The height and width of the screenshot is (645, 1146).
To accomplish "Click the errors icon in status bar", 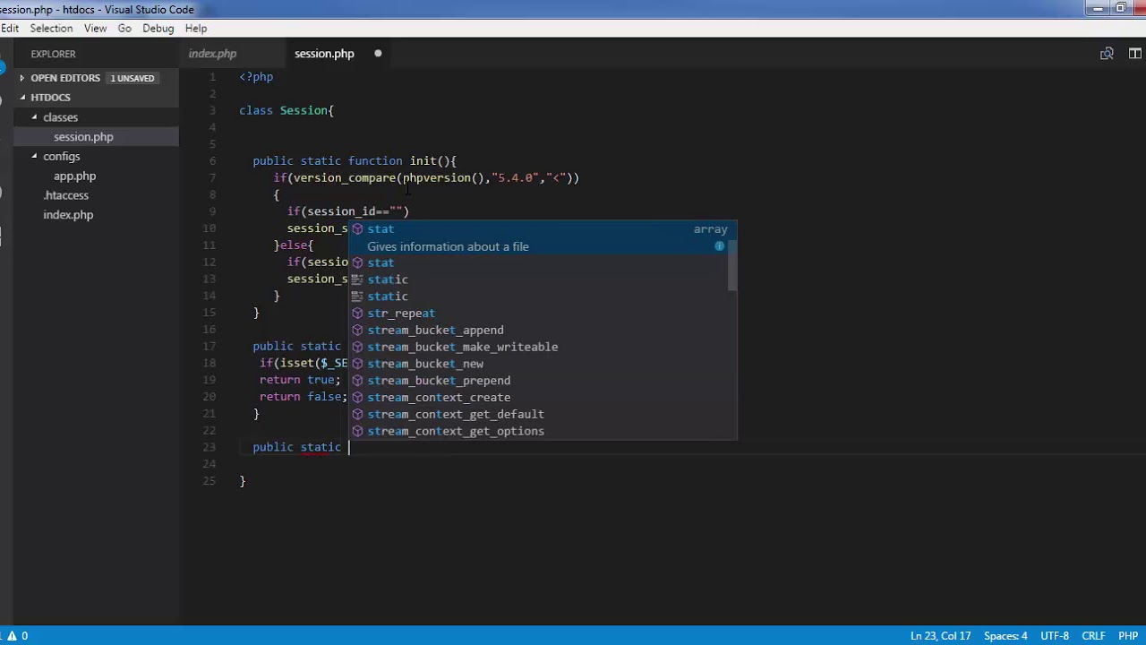I will [x=12, y=636].
